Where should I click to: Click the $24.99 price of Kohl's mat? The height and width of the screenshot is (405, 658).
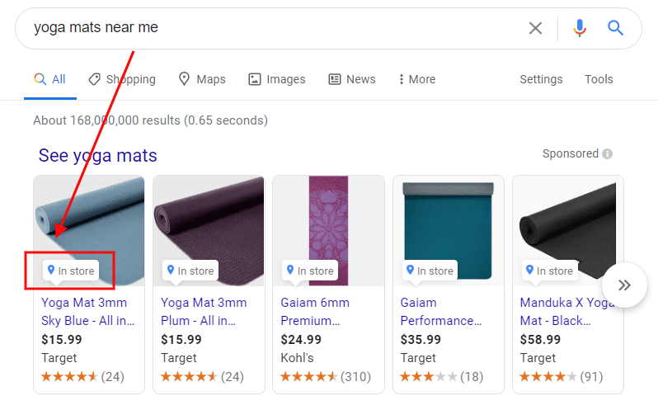(x=301, y=339)
